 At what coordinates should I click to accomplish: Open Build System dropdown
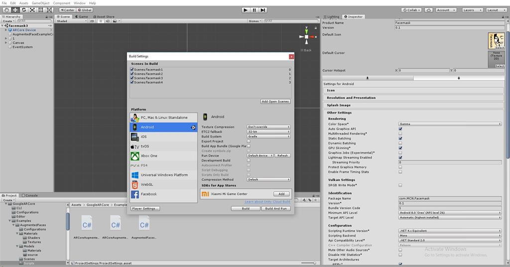(x=268, y=136)
